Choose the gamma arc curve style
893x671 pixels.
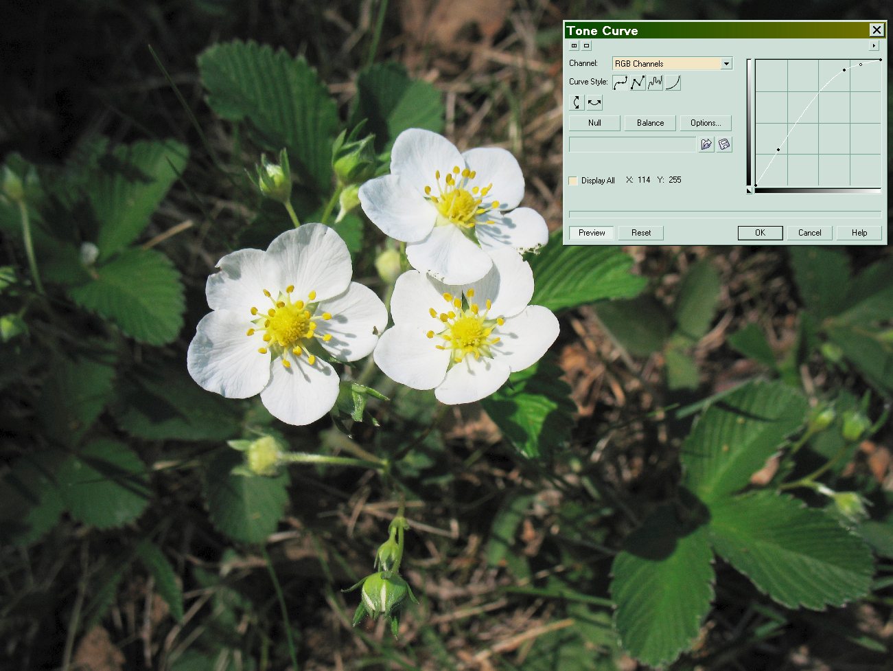coord(673,82)
